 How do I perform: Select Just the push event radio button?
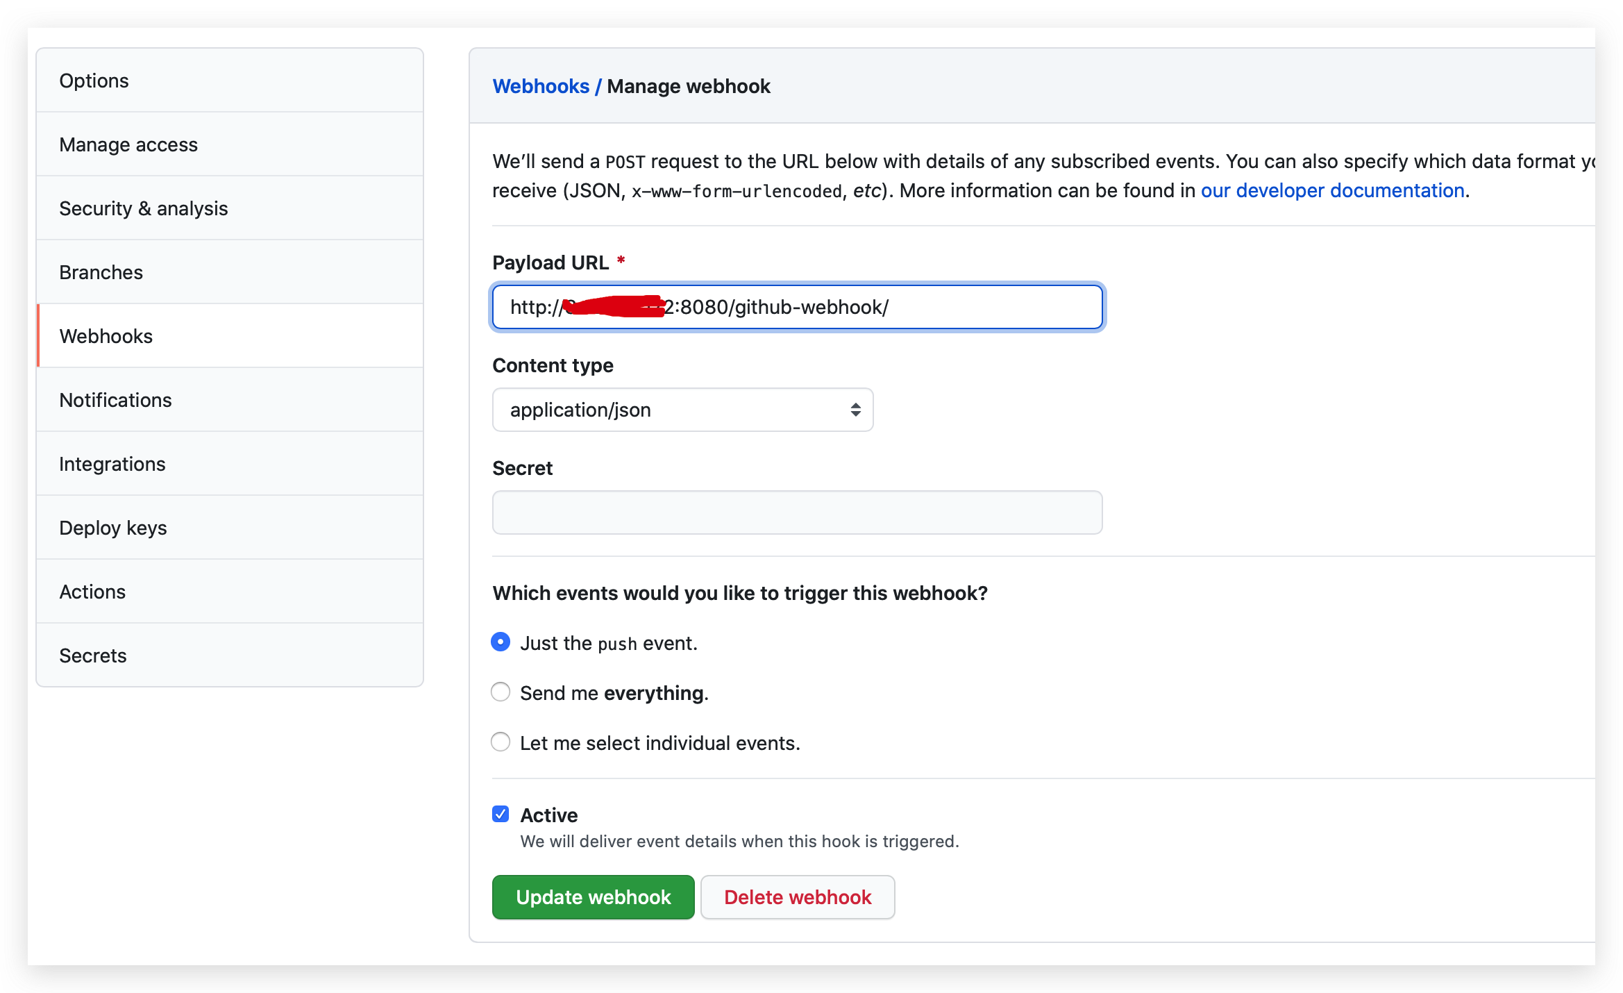(501, 642)
